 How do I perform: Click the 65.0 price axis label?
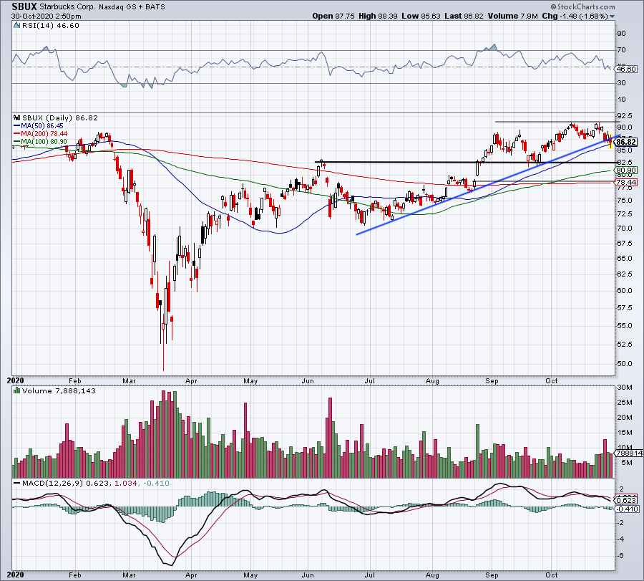tap(624, 259)
